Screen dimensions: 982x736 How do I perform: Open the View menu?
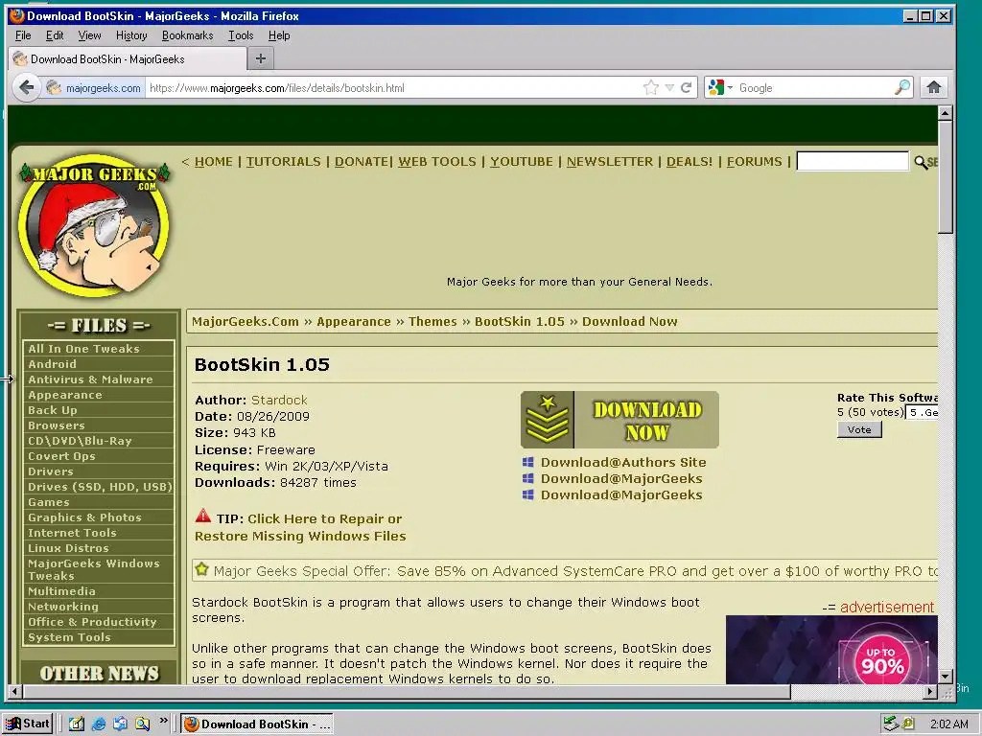point(89,35)
